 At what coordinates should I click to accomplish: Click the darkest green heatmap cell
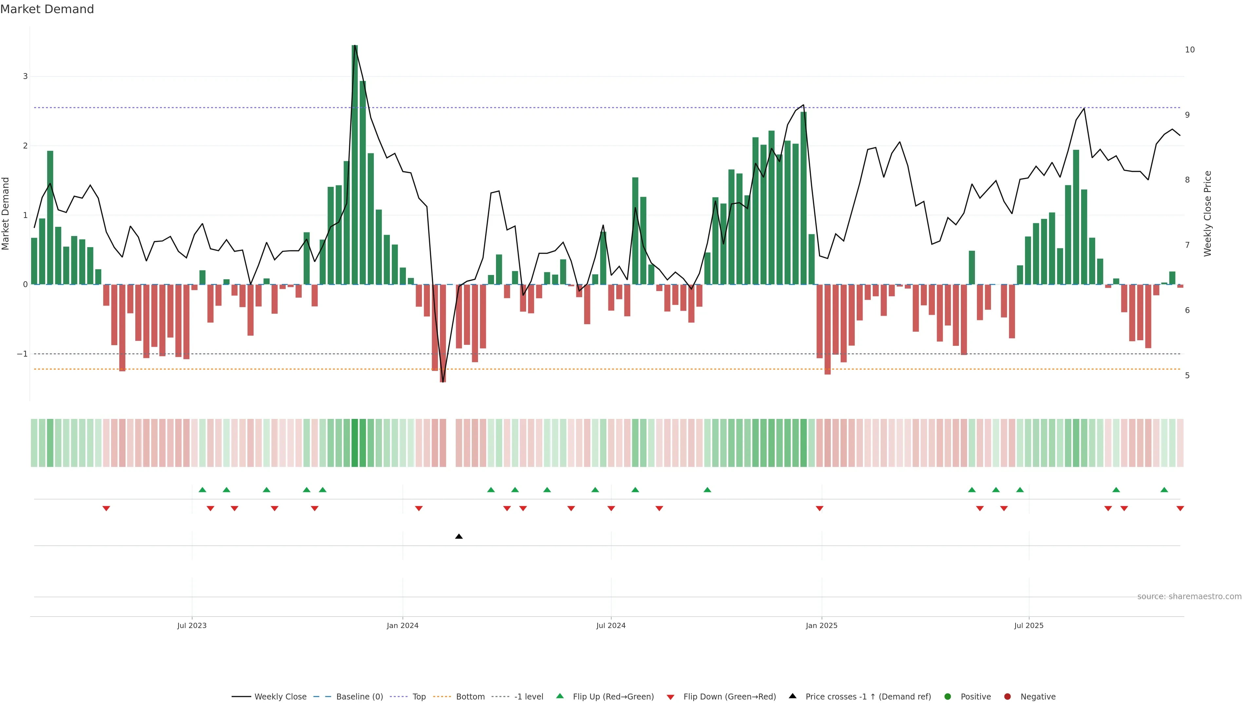(x=354, y=443)
